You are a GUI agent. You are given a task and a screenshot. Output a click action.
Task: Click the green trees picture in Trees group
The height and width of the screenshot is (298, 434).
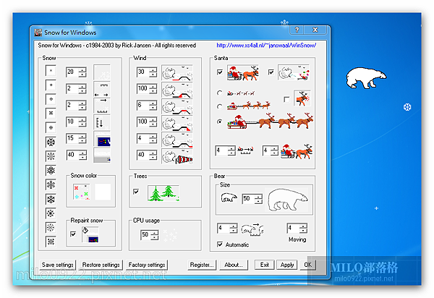coord(163,193)
